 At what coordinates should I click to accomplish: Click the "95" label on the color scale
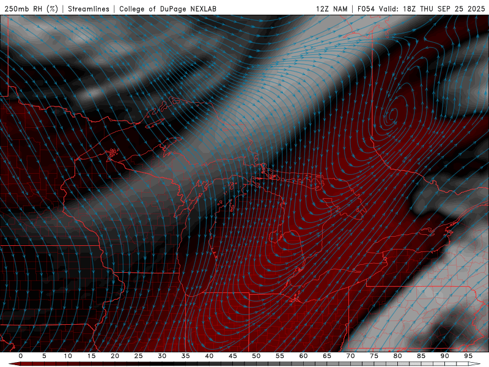(468, 356)
